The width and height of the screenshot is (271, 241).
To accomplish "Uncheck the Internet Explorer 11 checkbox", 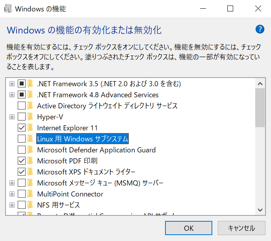I will (x=22, y=128).
